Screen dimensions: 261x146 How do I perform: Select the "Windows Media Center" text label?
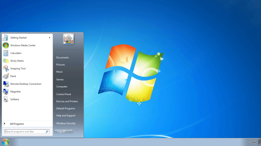(23, 45)
